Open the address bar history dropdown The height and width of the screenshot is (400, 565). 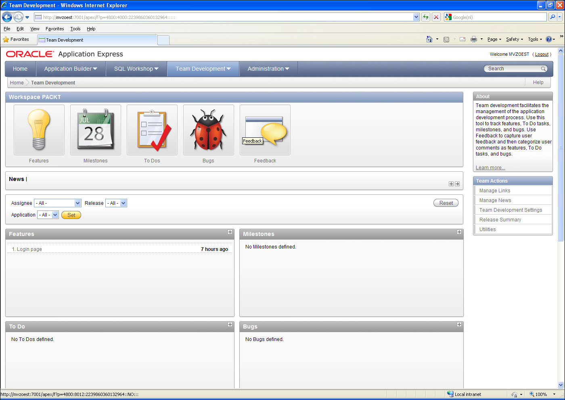(x=416, y=17)
